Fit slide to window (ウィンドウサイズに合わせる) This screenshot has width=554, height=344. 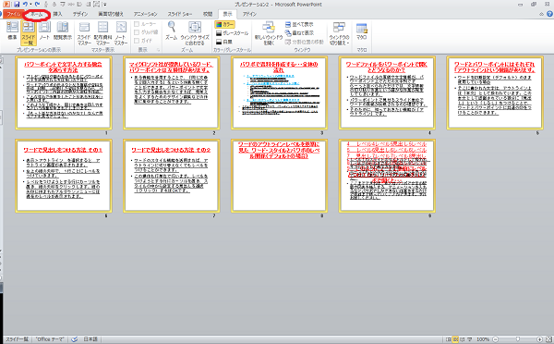pos(195,33)
